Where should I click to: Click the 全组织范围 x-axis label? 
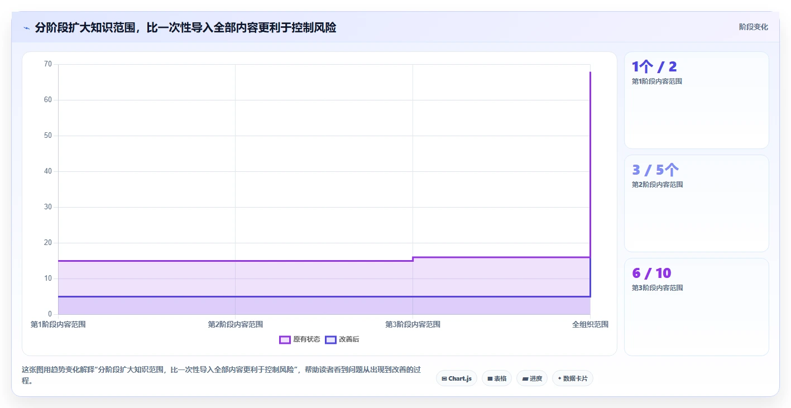coord(590,324)
